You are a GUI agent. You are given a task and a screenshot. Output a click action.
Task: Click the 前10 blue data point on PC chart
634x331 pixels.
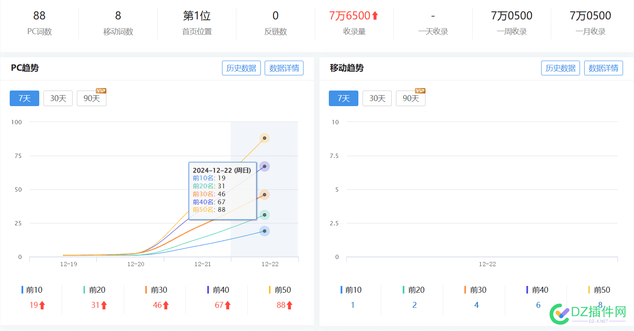pos(265,231)
